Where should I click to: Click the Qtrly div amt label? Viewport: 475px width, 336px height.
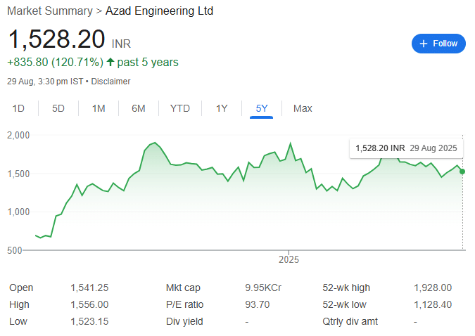point(350,321)
